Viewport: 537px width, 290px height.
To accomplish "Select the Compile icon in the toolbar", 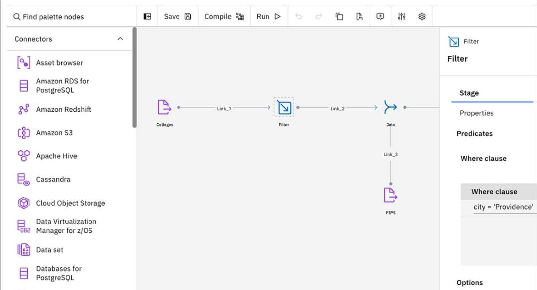I will 239,16.
